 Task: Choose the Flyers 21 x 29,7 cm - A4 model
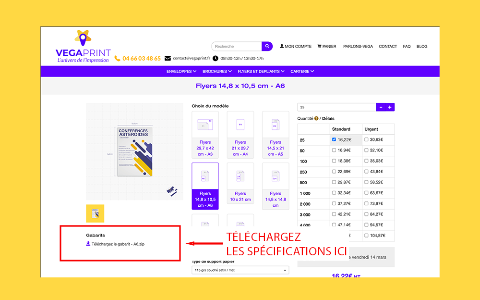pos(240,135)
